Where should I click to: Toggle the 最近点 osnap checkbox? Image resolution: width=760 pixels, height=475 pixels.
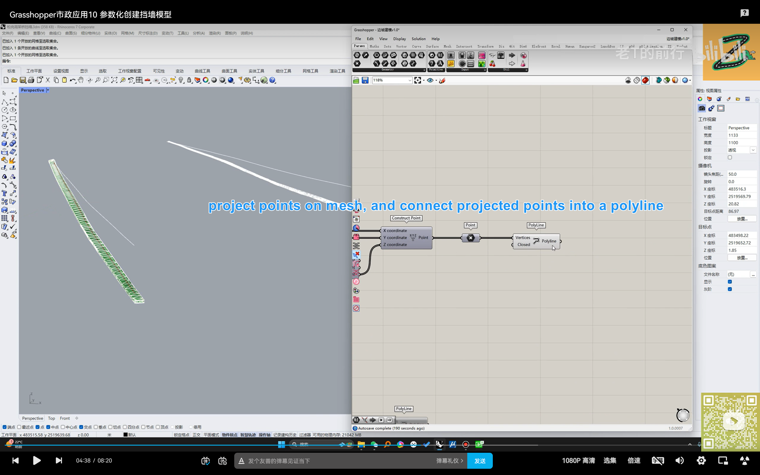[20, 427]
